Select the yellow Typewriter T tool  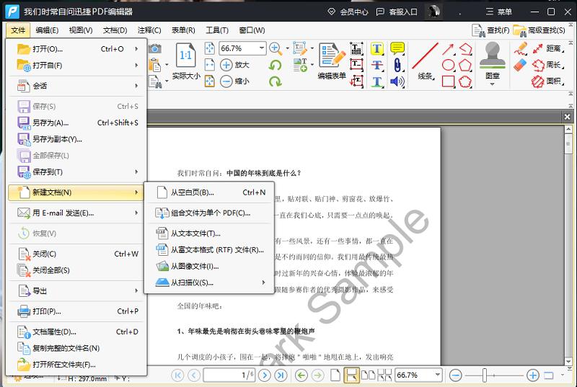[x=376, y=48]
